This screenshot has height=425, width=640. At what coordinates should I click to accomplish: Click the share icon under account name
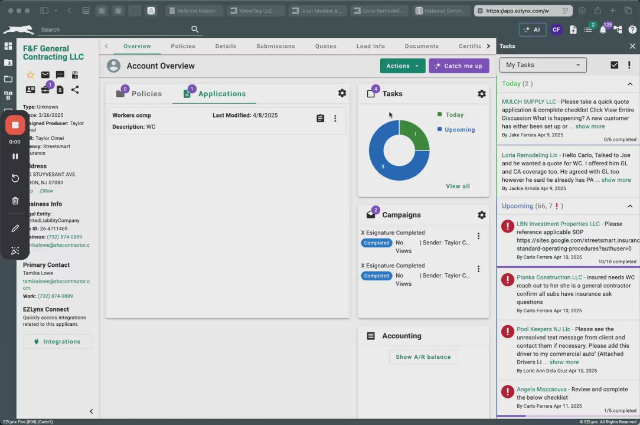point(75,90)
